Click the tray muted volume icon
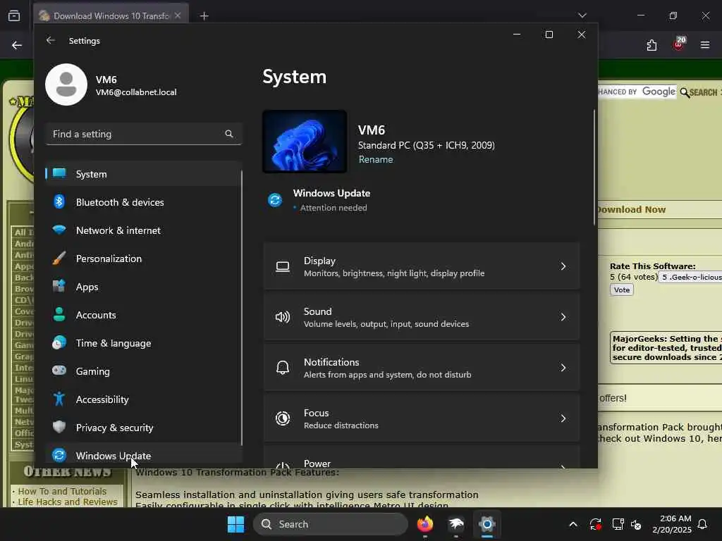 tap(636, 524)
